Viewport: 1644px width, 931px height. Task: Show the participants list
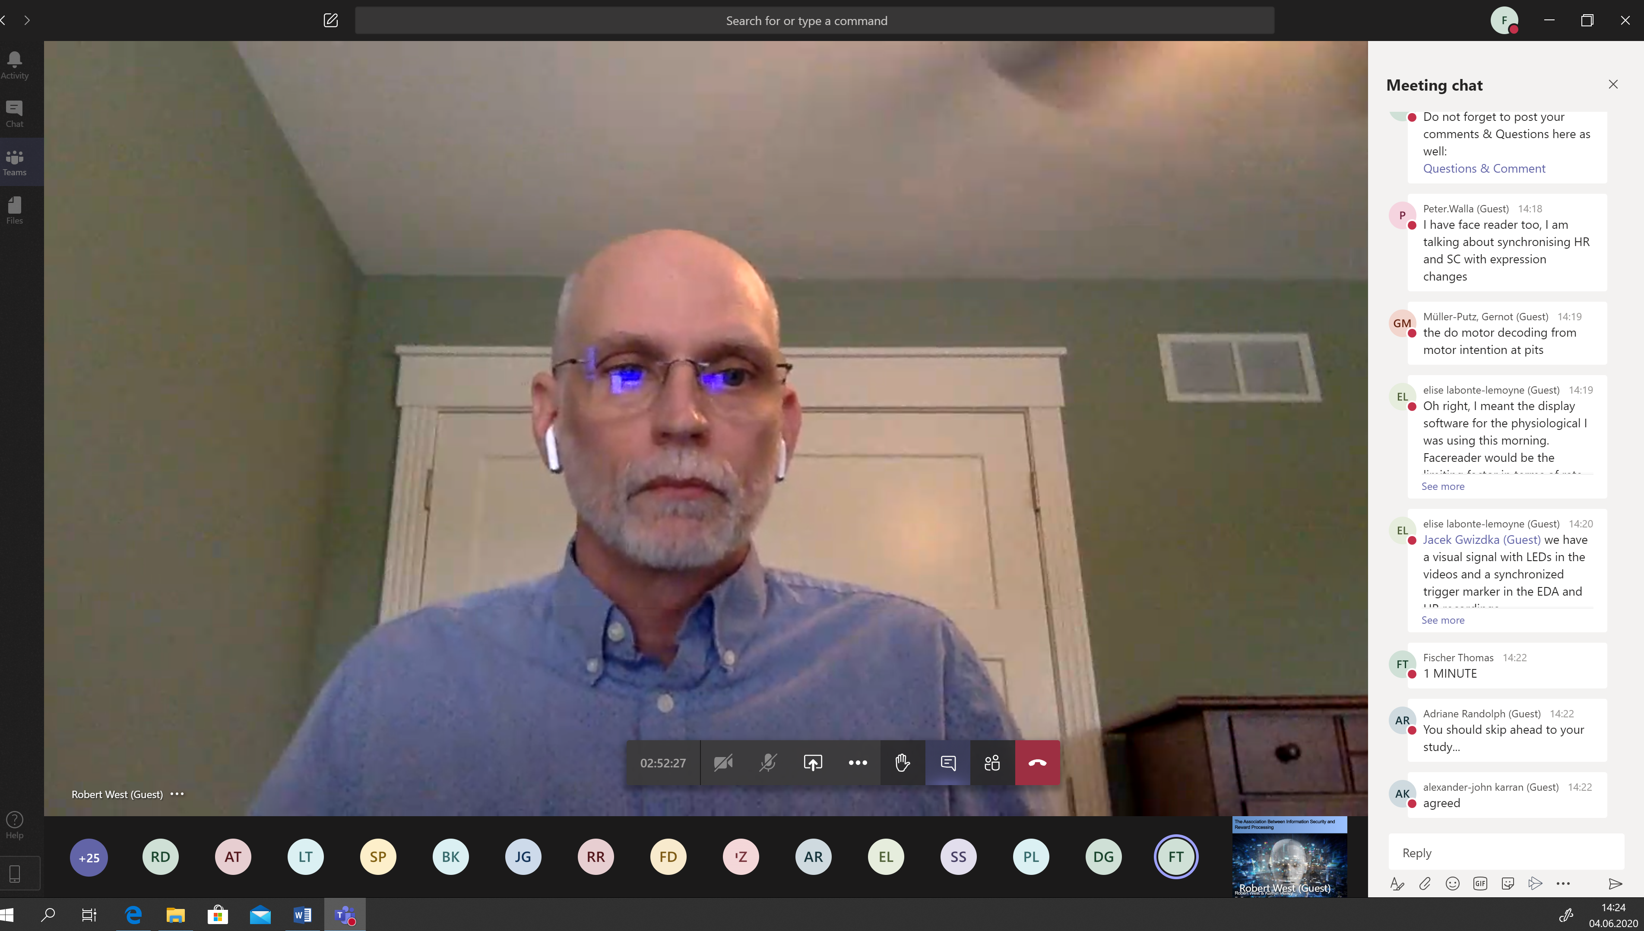tap(991, 762)
